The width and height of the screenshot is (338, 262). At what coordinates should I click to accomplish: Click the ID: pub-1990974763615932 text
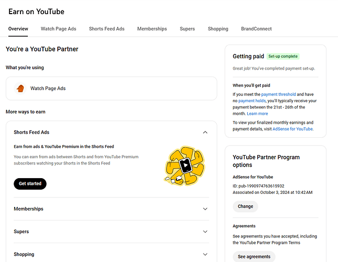[258, 186]
